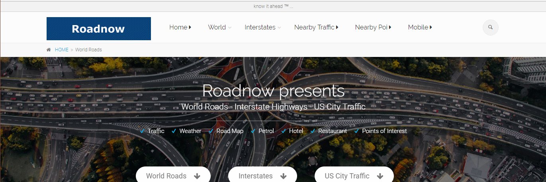The width and height of the screenshot is (546, 182).
Task: Click the Hotel feature label
Action: point(296,131)
